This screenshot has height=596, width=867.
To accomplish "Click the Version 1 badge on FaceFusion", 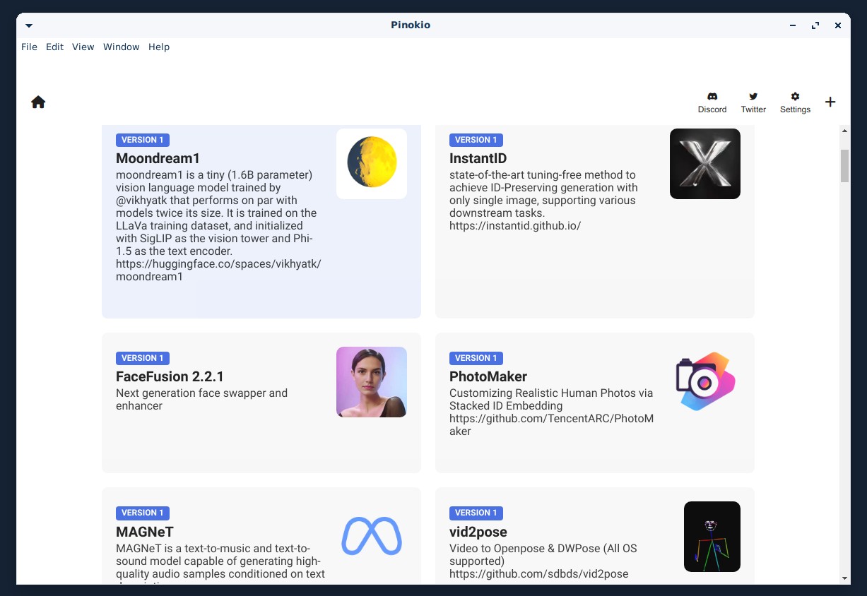I will click(x=143, y=358).
